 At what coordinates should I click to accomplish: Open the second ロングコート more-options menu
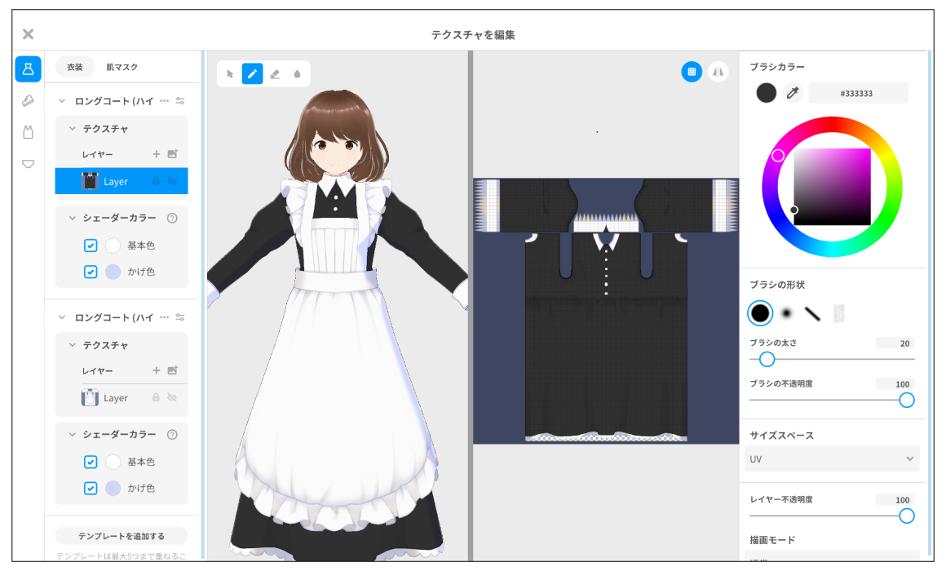(164, 317)
